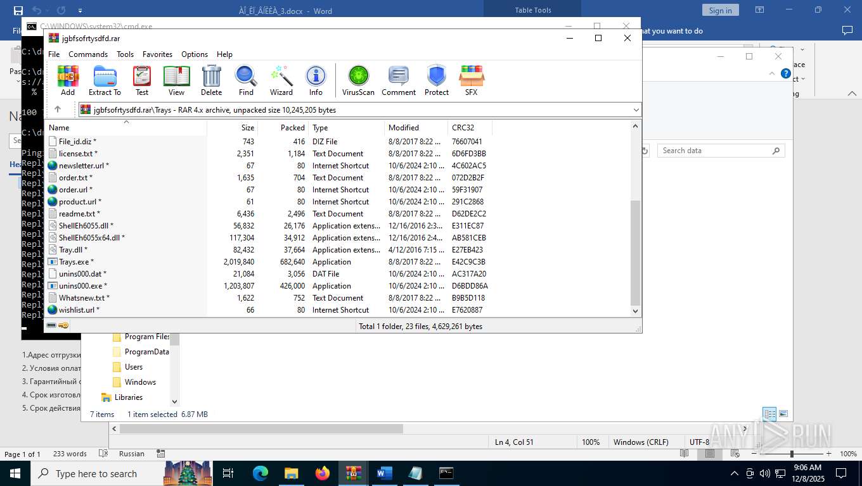Expand the archive path dropdown
This screenshot has width=862, height=486.
[636, 110]
